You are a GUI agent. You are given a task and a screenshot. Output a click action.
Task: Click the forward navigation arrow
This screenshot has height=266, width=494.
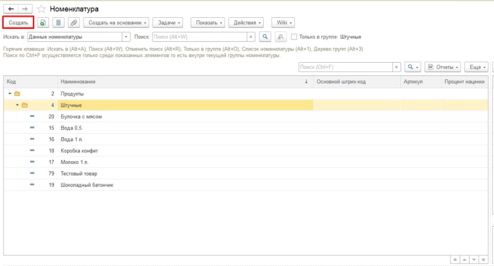click(25, 9)
